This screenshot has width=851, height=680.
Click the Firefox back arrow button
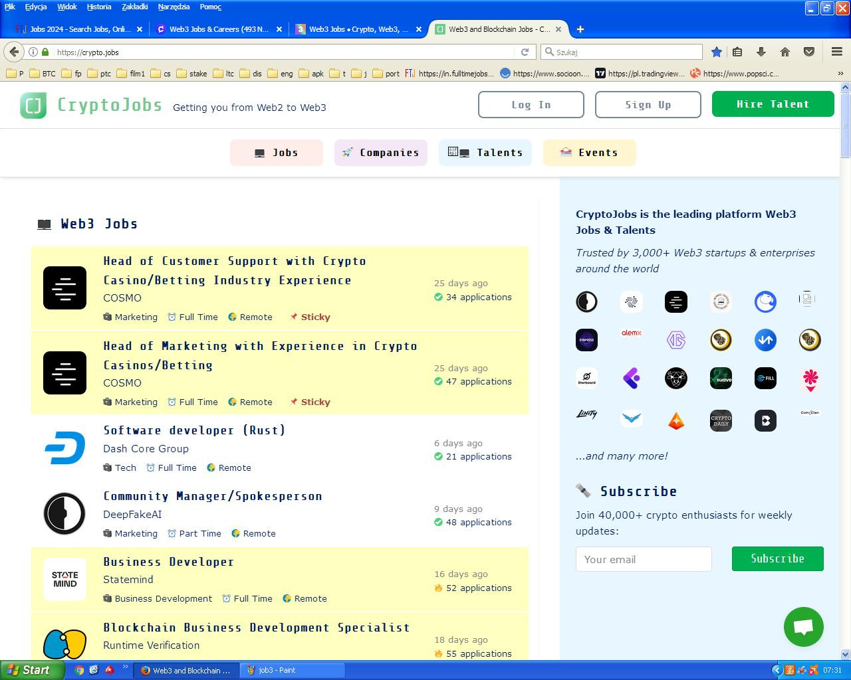point(14,52)
